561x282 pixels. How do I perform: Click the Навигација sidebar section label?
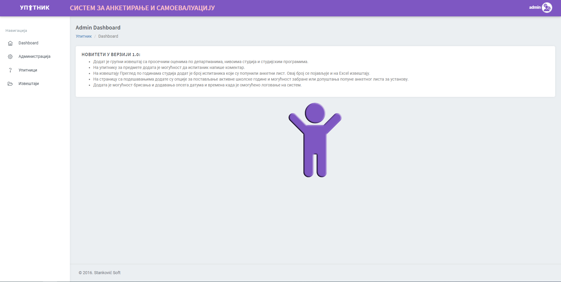click(16, 31)
